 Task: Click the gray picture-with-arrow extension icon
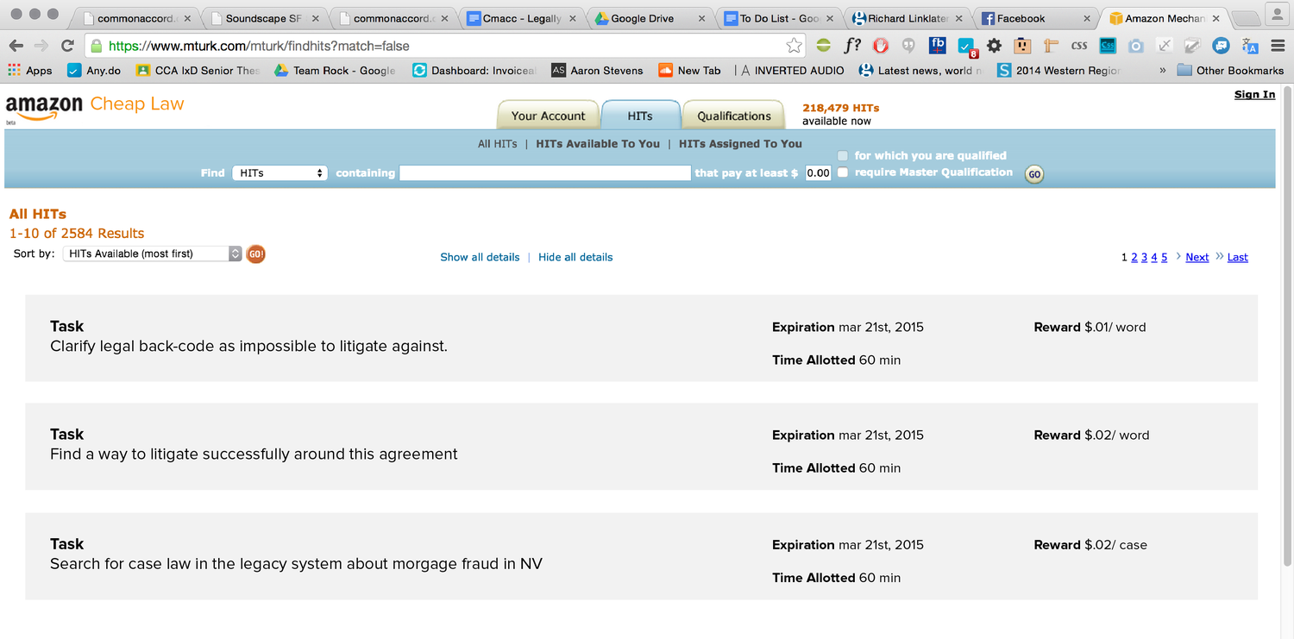click(1192, 46)
